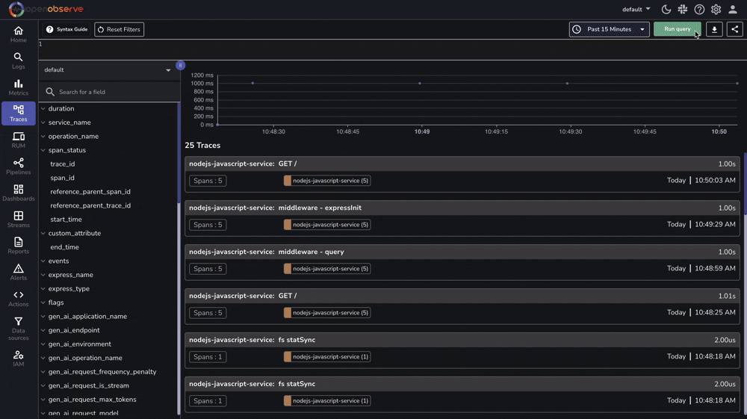Click the download results icon

point(714,29)
